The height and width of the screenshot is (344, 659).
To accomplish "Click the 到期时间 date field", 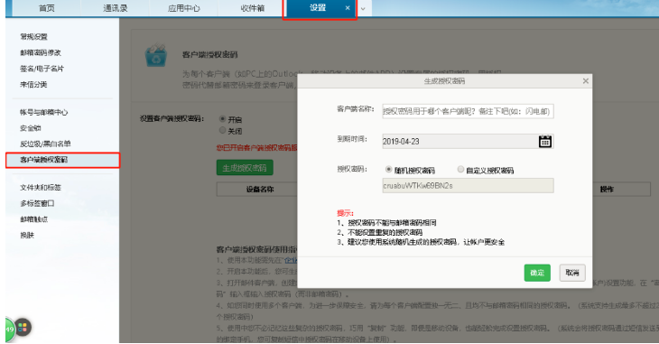I will (468, 142).
